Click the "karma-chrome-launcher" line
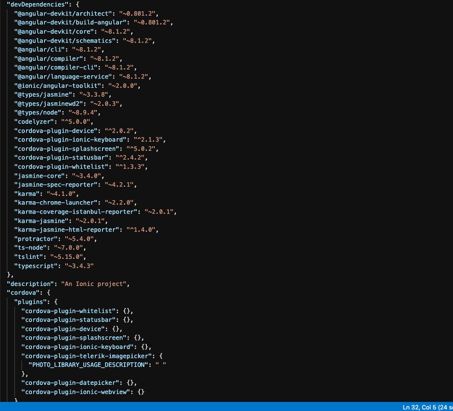The width and height of the screenshot is (453, 411). click(75, 203)
